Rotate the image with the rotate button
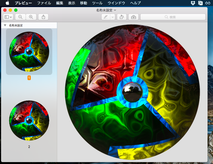 point(122,17)
